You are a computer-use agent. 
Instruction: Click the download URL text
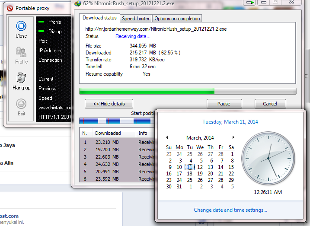(x=156, y=29)
